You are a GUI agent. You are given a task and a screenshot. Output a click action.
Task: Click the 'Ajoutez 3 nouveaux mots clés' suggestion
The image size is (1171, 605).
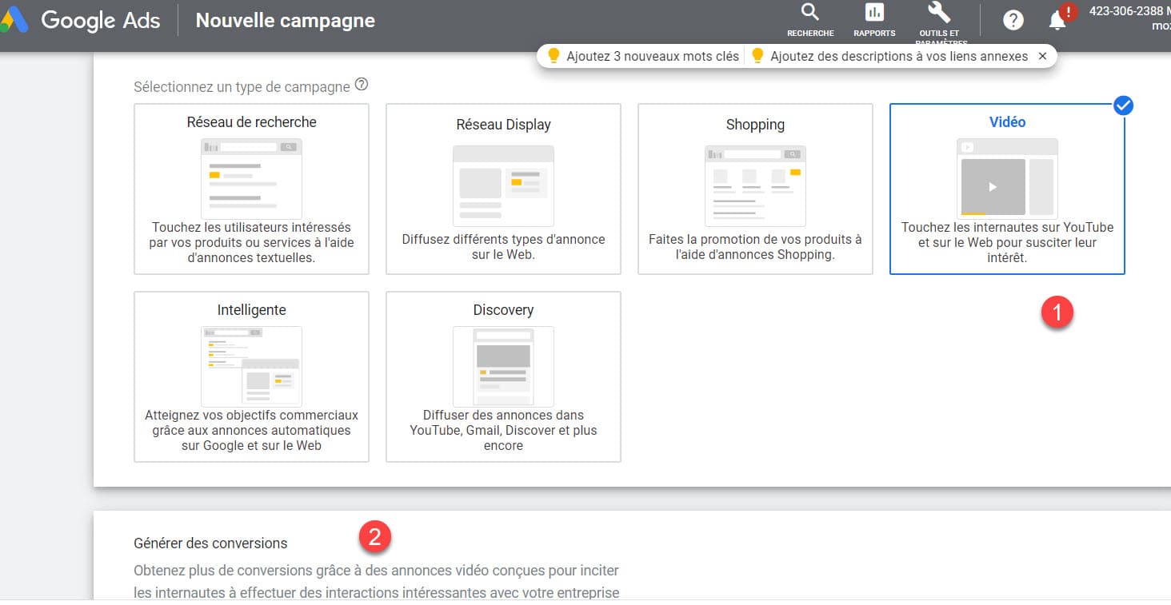[x=644, y=56]
